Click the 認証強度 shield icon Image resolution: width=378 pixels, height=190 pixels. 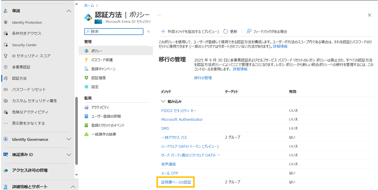click(x=86, y=78)
